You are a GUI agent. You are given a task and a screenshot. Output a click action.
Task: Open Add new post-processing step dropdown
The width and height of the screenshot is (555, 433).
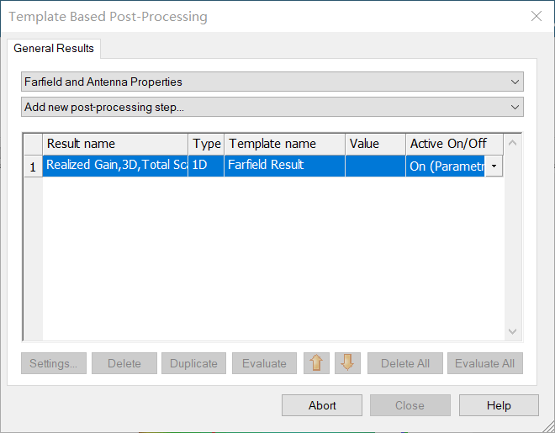(515, 107)
